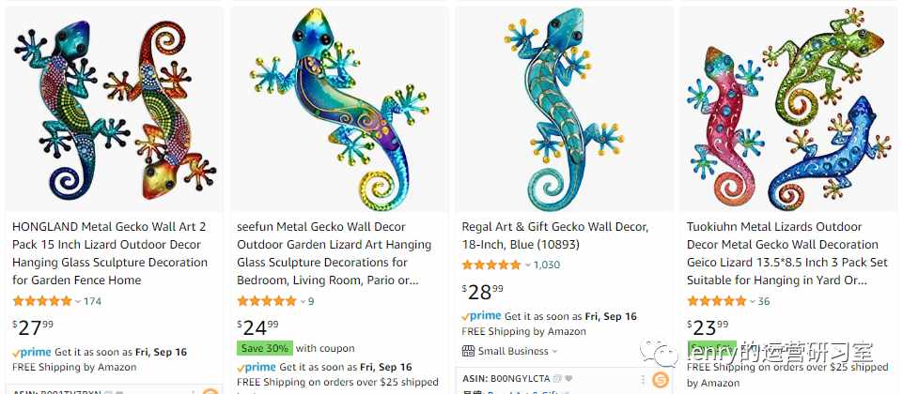Expand the Small Business dropdown chevron

(554, 352)
